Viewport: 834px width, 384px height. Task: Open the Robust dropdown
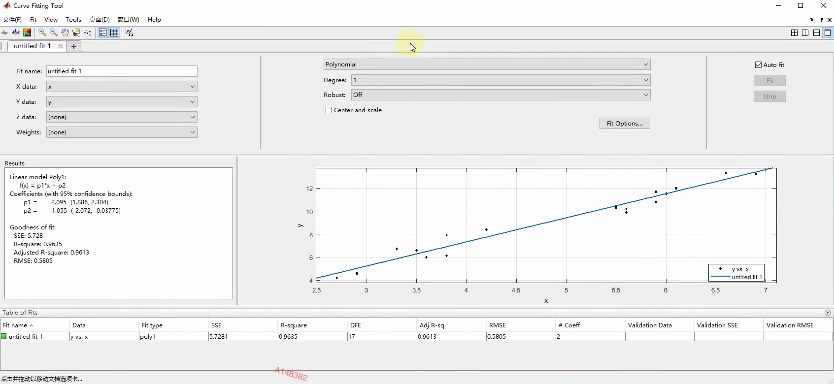pyautogui.click(x=501, y=95)
